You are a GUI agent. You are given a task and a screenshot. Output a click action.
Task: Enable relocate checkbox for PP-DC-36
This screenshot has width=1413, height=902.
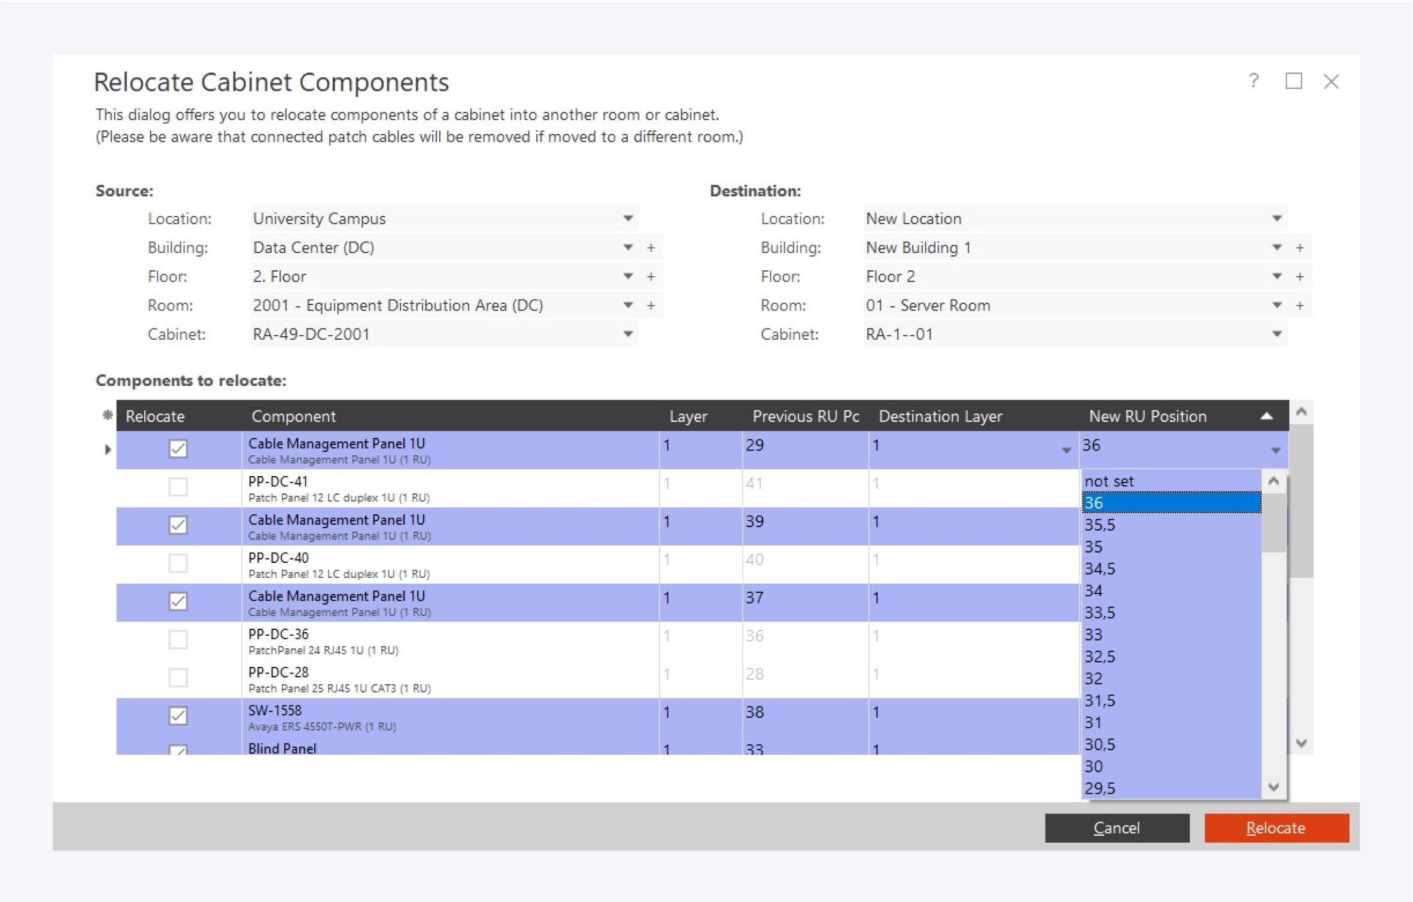click(178, 639)
